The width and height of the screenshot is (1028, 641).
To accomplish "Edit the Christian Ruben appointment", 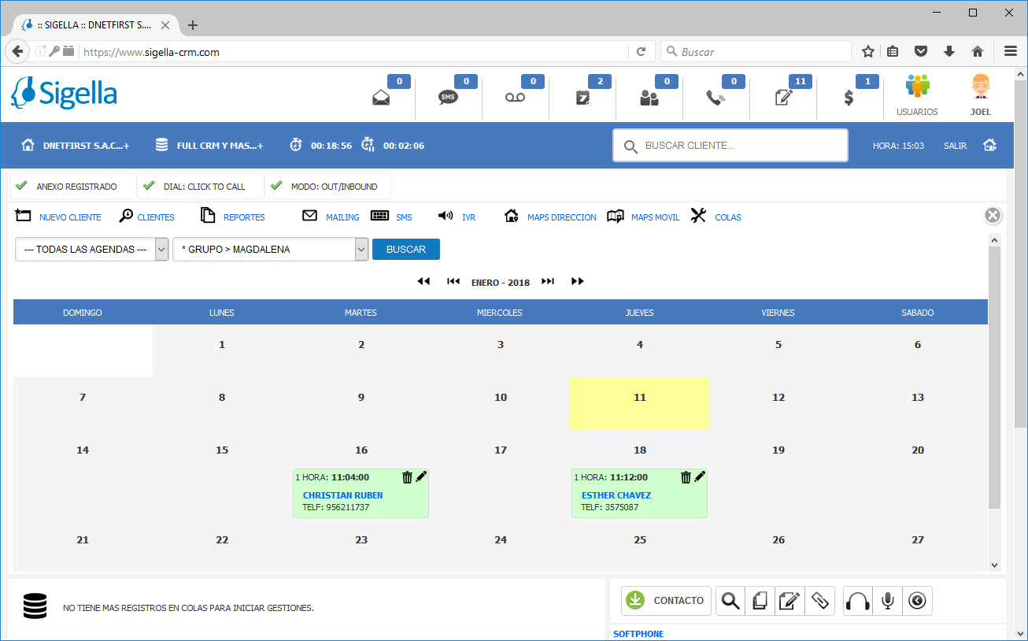I will 421,476.
